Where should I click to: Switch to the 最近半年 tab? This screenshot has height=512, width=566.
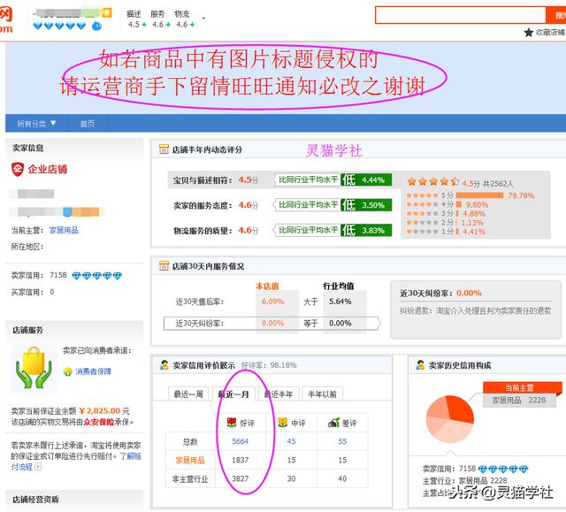279,394
